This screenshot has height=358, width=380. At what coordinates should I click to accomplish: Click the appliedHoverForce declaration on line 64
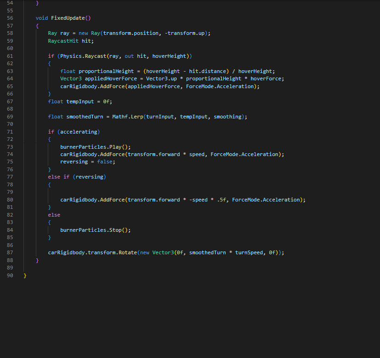(x=110, y=78)
